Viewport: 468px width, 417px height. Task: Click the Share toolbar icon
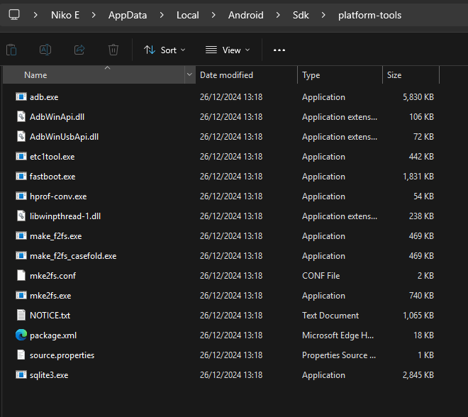click(x=79, y=50)
